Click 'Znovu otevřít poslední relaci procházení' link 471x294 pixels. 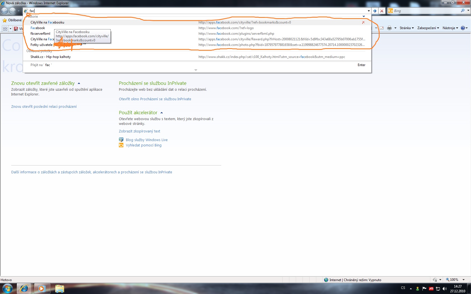(x=44, y=107)
